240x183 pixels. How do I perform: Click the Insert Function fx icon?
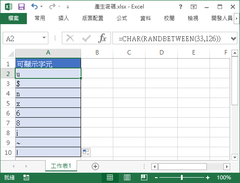102,38
